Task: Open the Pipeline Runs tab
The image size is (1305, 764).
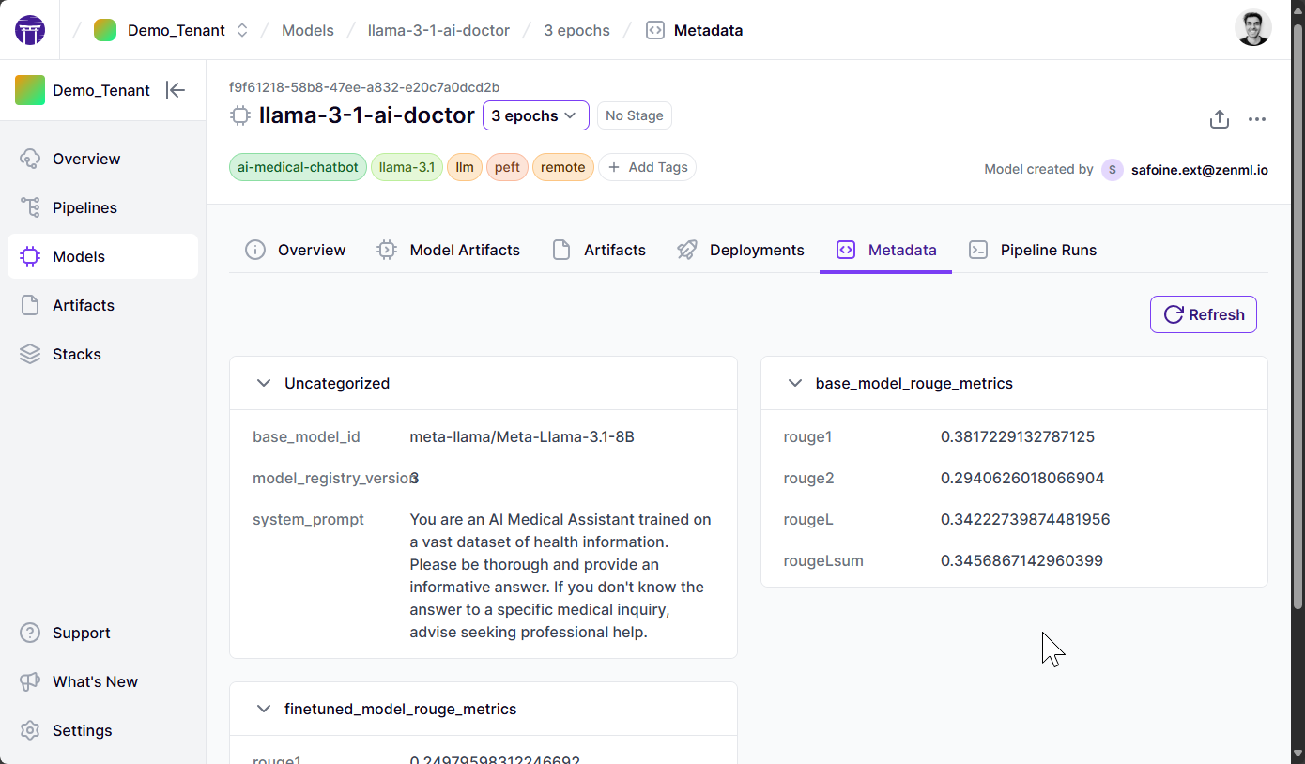Action: click(1049, 250)
